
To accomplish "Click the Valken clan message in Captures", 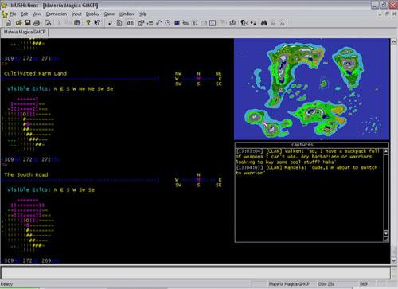I will [x=308, y=157].
